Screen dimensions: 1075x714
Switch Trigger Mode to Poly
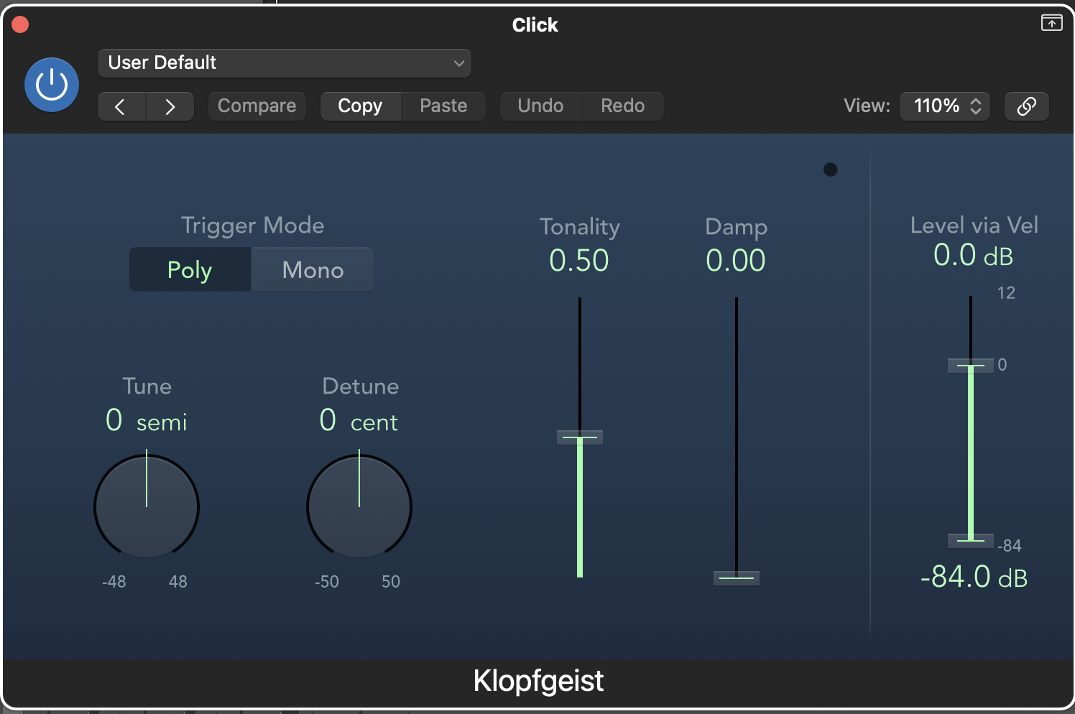pos(190,270)
